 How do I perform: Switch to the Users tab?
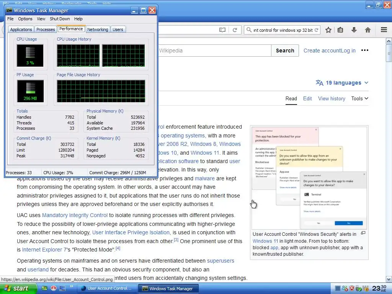click(x=118, y=29)
